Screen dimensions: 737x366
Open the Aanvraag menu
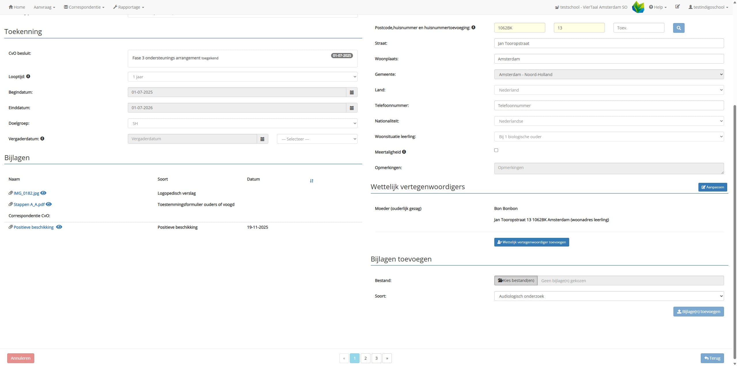(x=44, y=7)
